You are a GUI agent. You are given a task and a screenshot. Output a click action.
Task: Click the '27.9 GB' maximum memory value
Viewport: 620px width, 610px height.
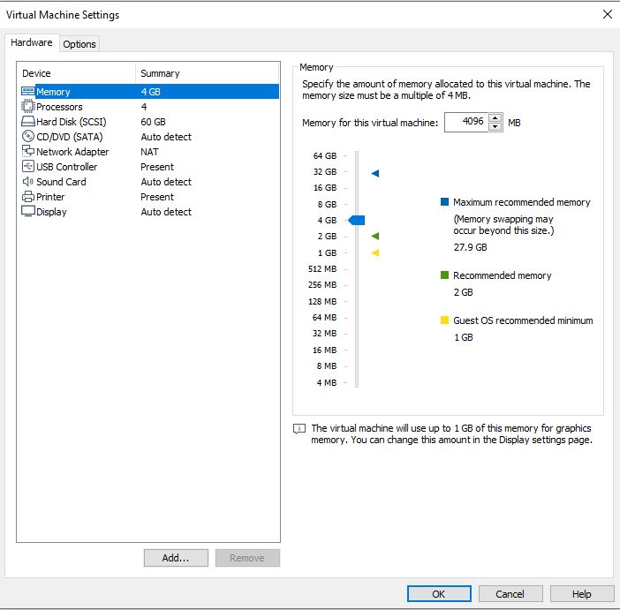[471, 247]
